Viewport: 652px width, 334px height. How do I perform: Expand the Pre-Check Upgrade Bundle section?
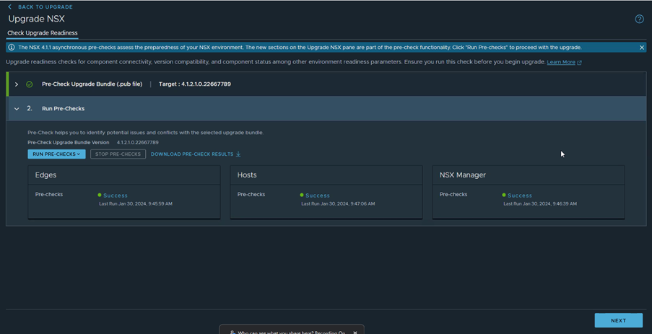click(x=16, y=84)
